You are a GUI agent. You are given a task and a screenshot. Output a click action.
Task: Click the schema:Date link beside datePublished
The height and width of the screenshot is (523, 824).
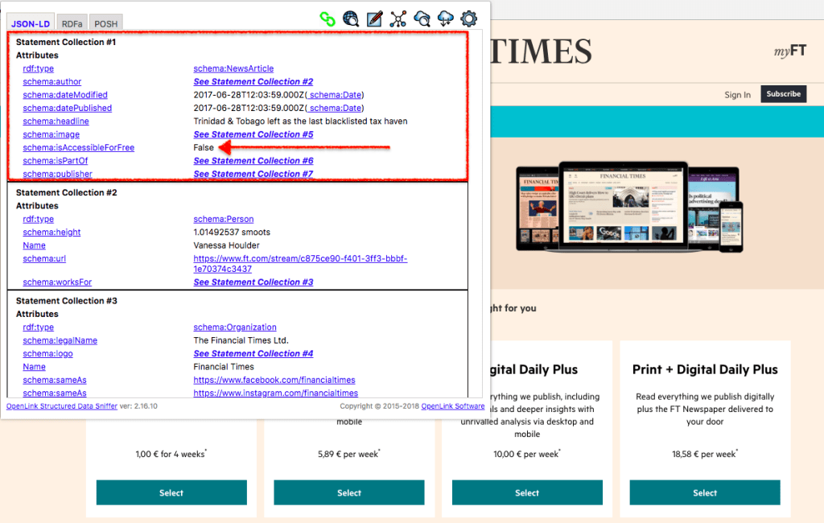336,108
